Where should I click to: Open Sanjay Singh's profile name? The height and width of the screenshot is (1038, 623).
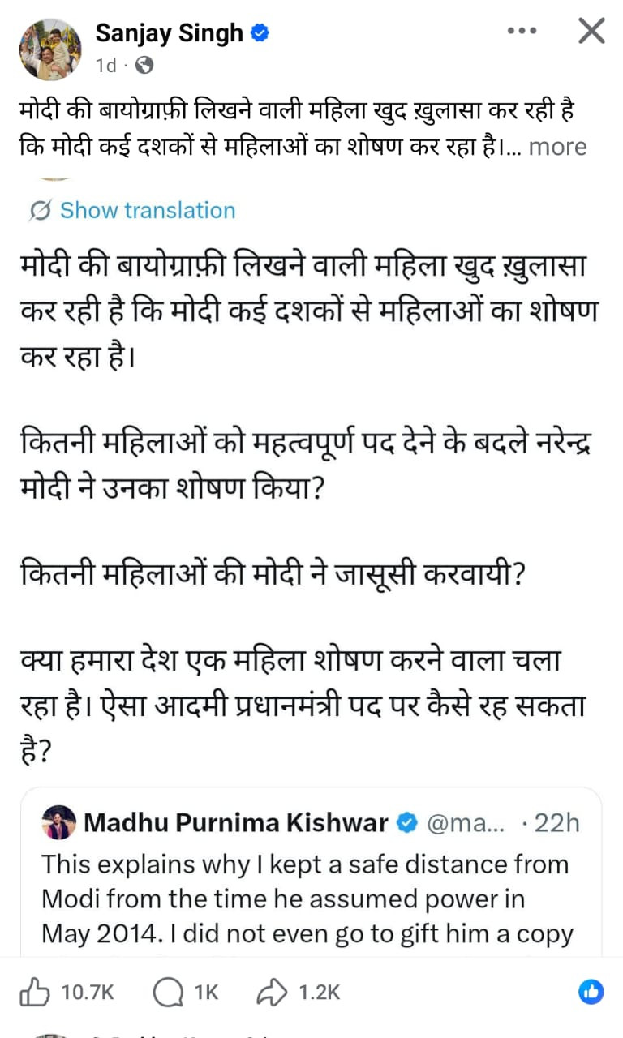pos(170,33)
